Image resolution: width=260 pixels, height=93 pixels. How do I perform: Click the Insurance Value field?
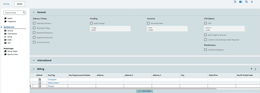click(167, 29)
